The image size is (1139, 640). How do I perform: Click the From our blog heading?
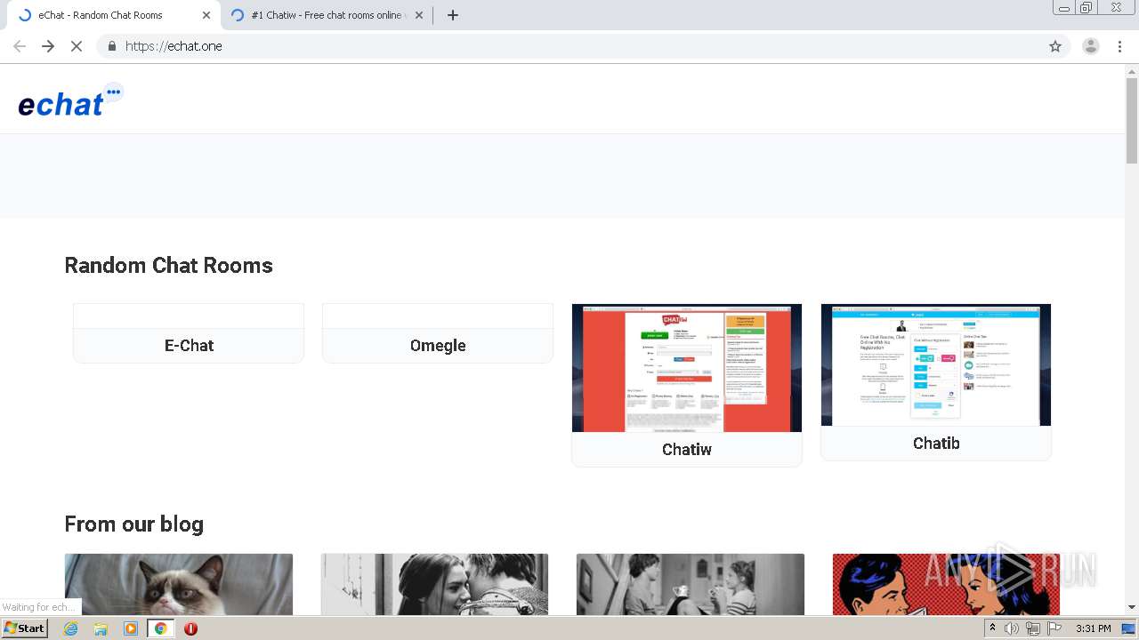pos(134,524)
